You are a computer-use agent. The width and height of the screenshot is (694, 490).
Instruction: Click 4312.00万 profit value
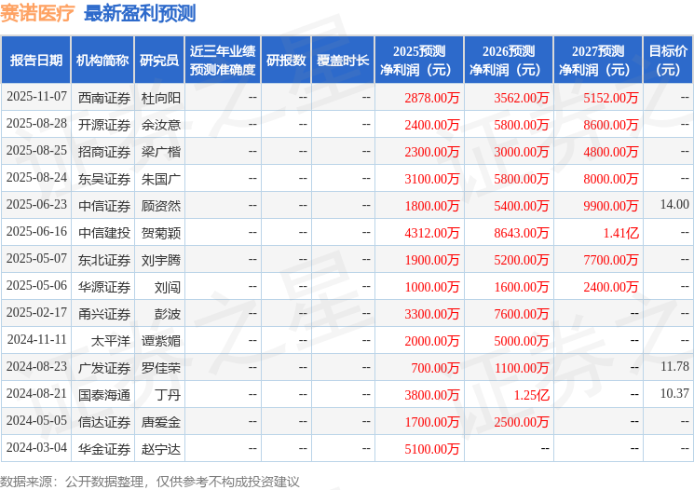pyautogui.click(x=432, y=233)
